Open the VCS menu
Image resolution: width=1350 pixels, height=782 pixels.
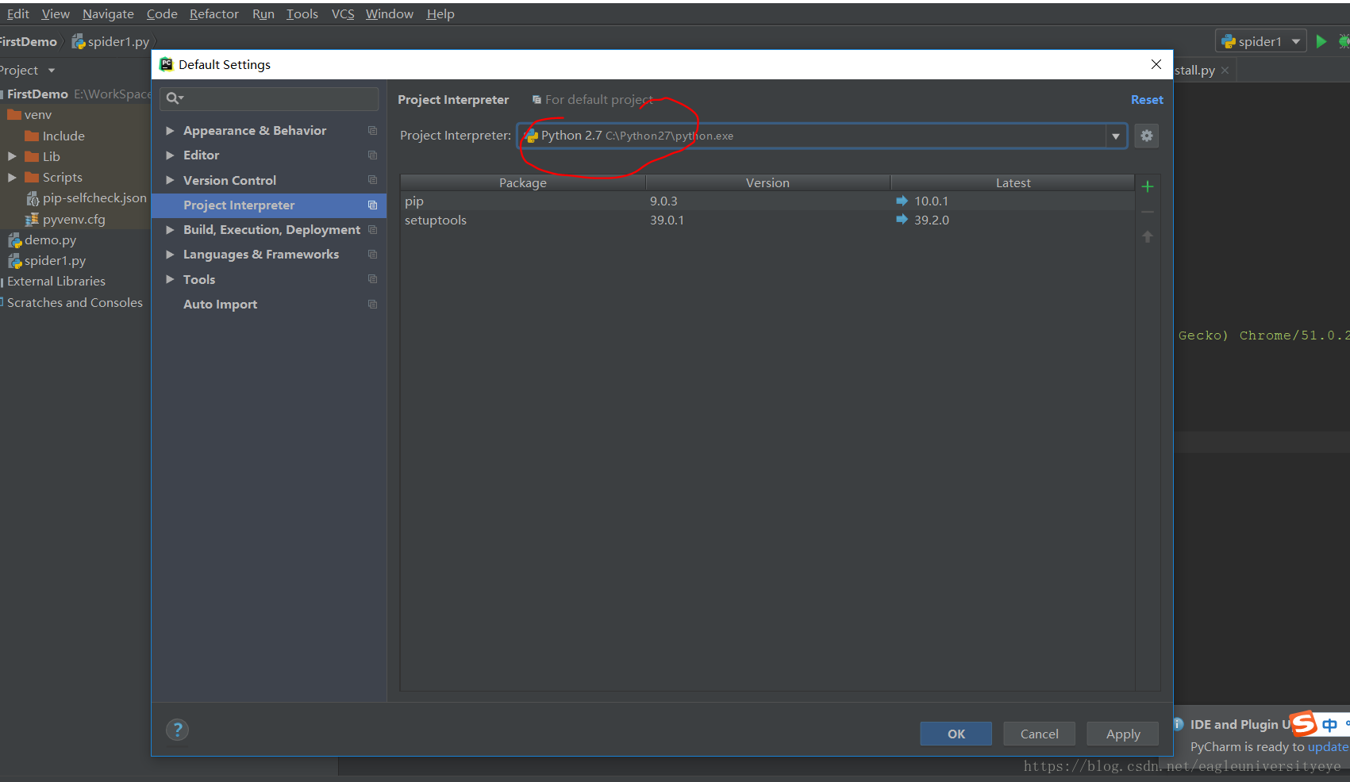coord(343,14)
